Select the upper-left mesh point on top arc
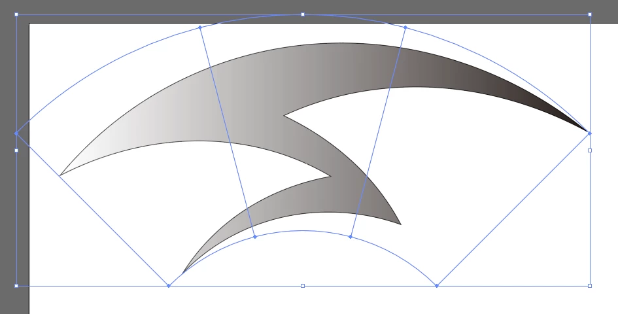 [x=200, y=27]
